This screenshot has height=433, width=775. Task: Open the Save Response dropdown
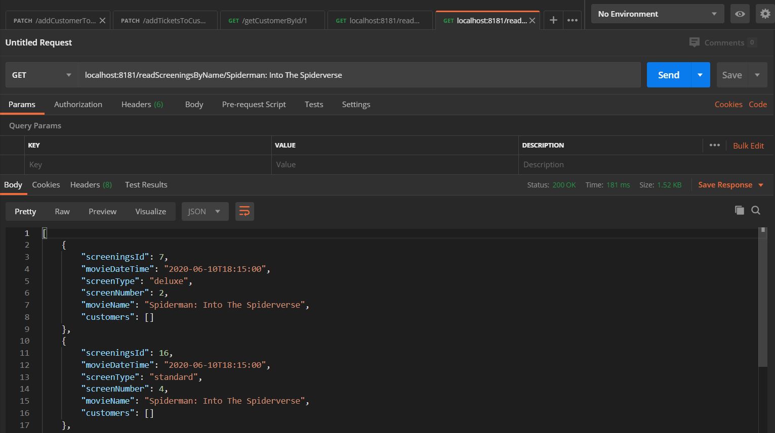coord(731,185)
